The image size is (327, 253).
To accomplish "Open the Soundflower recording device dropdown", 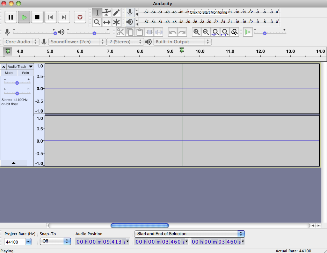I will (77, 41).
